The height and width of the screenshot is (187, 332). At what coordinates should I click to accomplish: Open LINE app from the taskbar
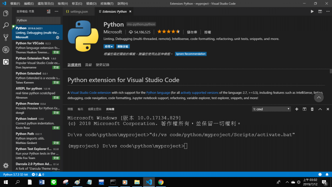(54, 182)
